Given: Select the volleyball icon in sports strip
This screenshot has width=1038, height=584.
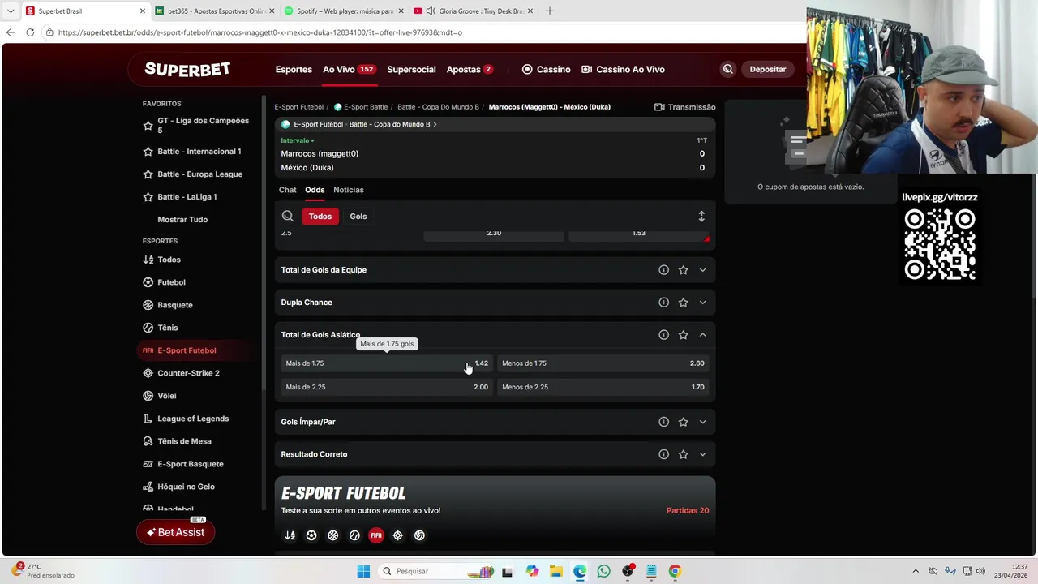Looking at the screenshot, I should pos(419,535).
